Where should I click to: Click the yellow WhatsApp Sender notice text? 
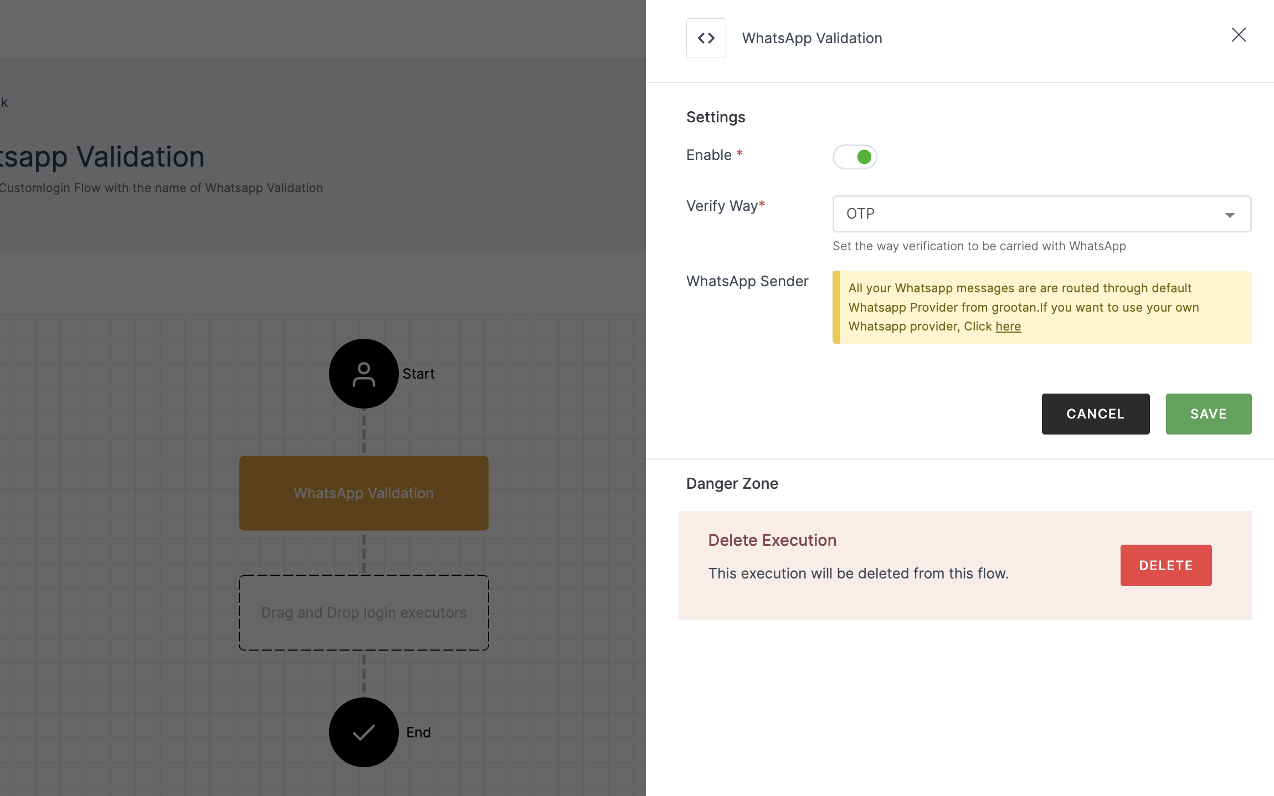click(1024, 307)
